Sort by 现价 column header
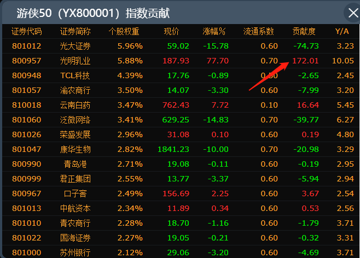 pos(171,31)
